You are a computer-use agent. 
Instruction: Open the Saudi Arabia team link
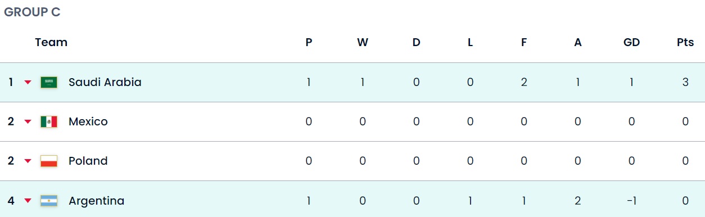(105, 82)
